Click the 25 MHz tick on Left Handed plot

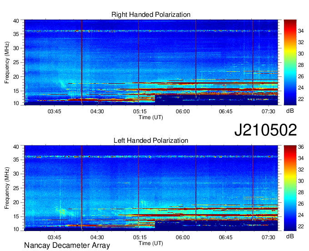[16, 188]
